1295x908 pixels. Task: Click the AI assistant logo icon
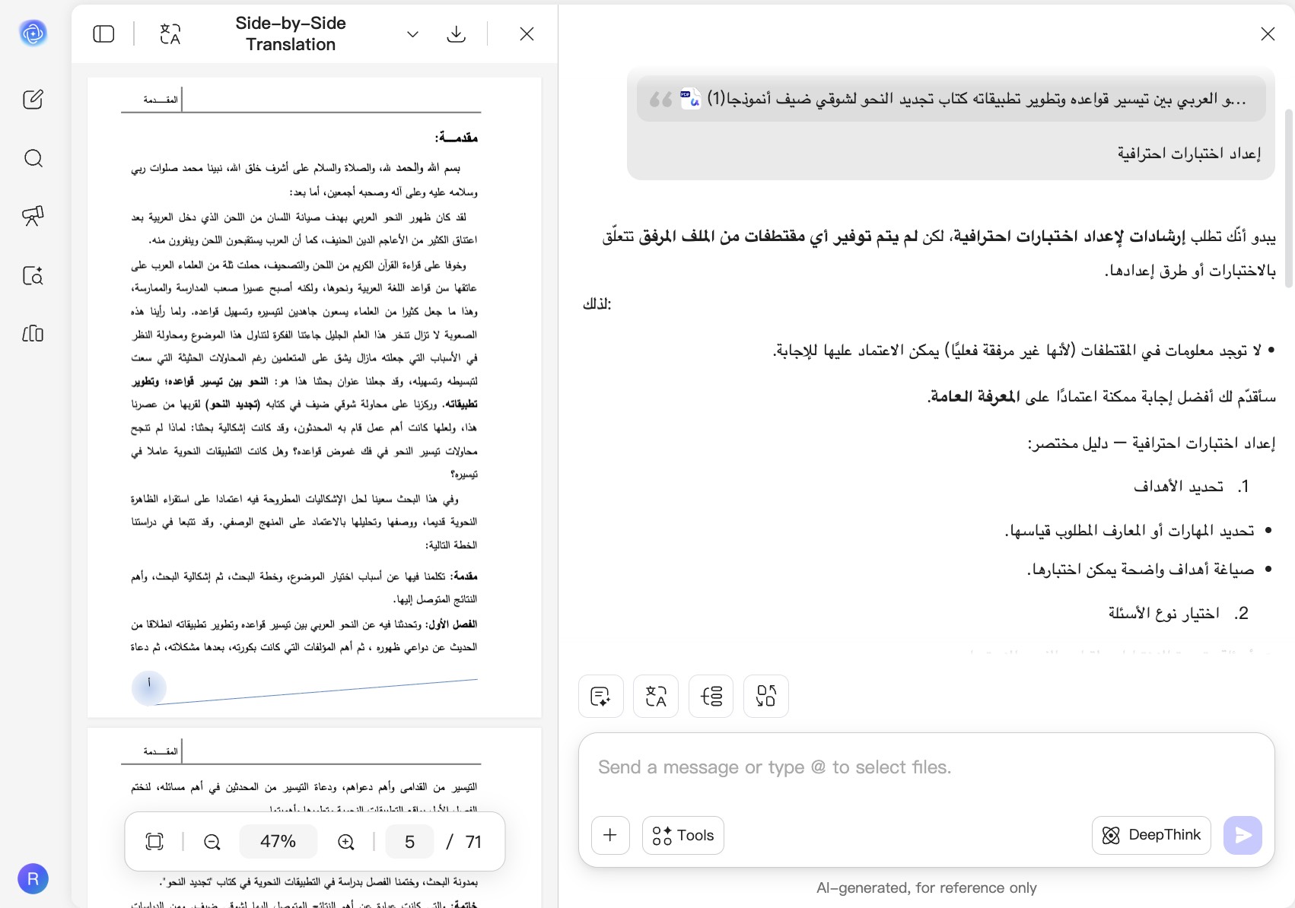click(x=33, y=33)
